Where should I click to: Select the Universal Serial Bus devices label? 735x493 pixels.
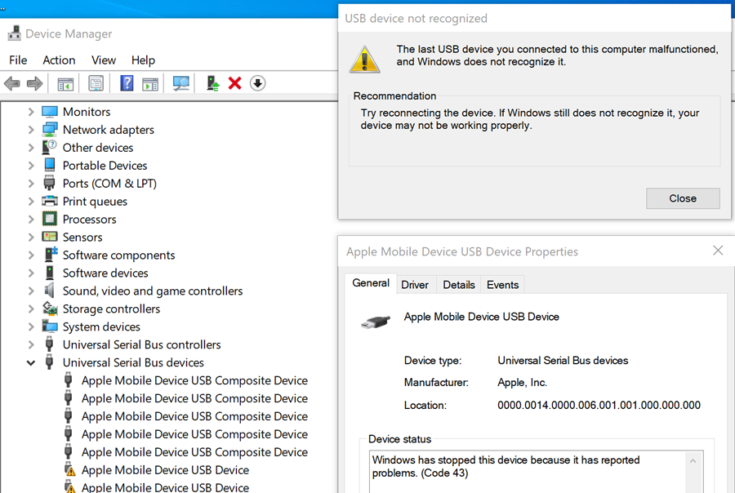pyautogui.click(x=133, y=362)
